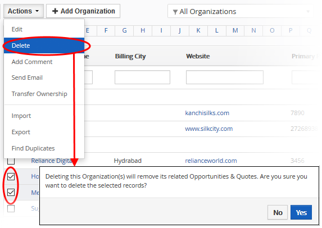This screenshot has height=228, width=322.
Task: Expand the All Organizations filter dropdown
Action: [241, 11]
